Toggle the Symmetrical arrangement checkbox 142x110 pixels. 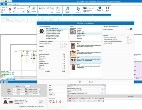pyautogui.click(x=128, y=37)
